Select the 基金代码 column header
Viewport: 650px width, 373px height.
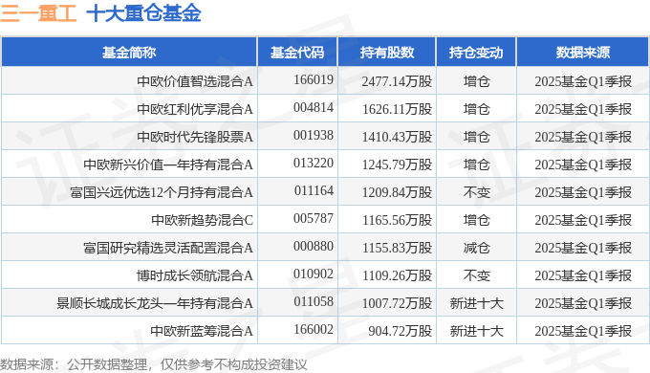297,53
